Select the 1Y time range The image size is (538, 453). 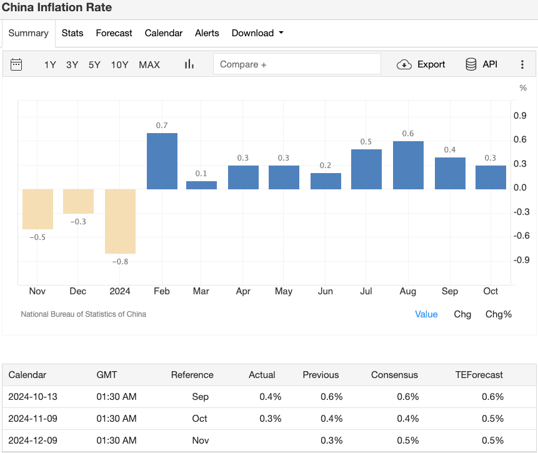[50, 64]
